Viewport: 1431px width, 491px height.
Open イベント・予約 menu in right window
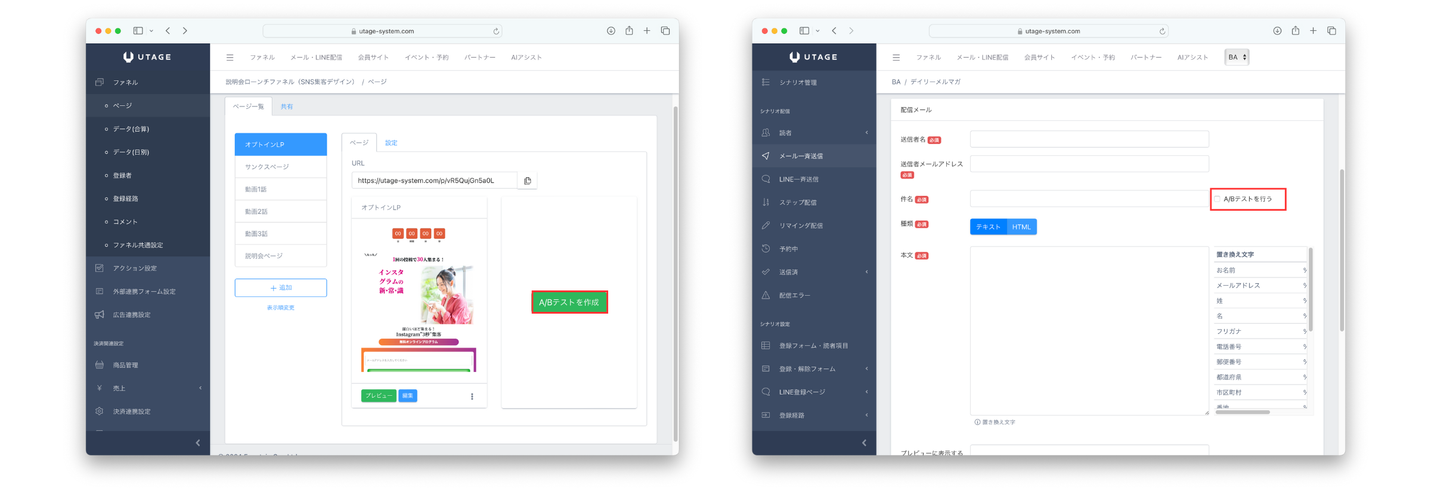(1093, 58)
